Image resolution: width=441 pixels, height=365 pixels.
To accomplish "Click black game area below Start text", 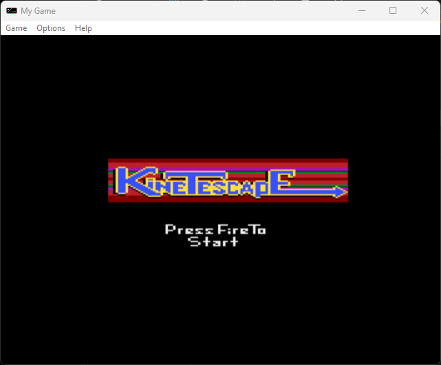I will pos(220,302).
